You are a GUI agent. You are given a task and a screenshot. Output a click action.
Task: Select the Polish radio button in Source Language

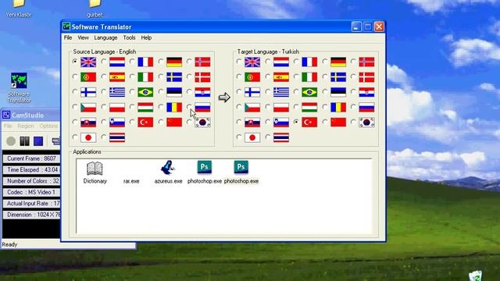tap(104, 107)
